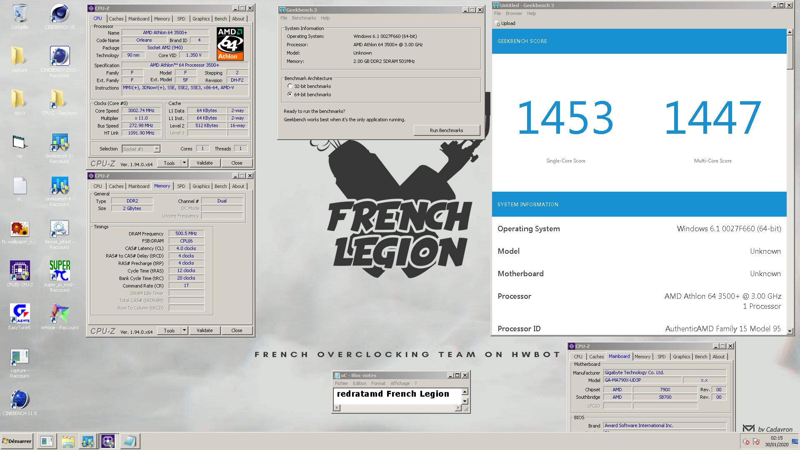Click the Bloc-notes horizontal scrollbar right arrow

458,408
